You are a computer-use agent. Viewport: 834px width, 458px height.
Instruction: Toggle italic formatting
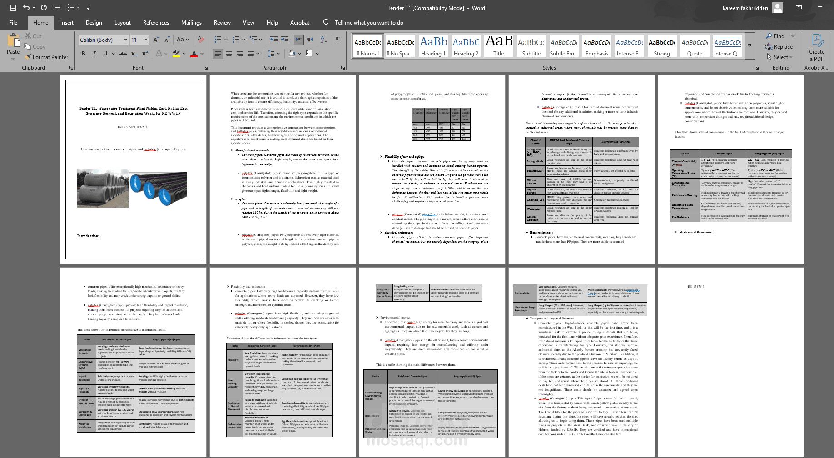click(x=94, y=54)
